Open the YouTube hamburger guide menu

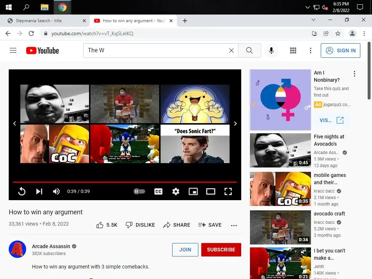coord(13,50)
